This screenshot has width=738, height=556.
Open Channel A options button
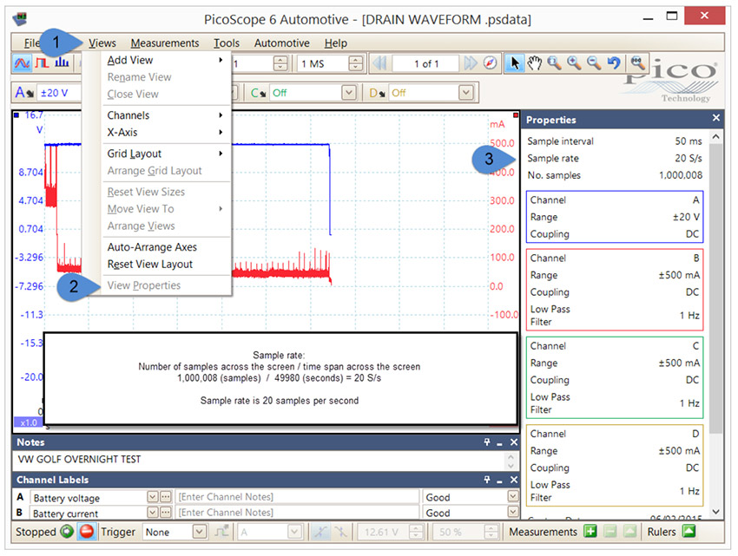click(x=24, y=93)
